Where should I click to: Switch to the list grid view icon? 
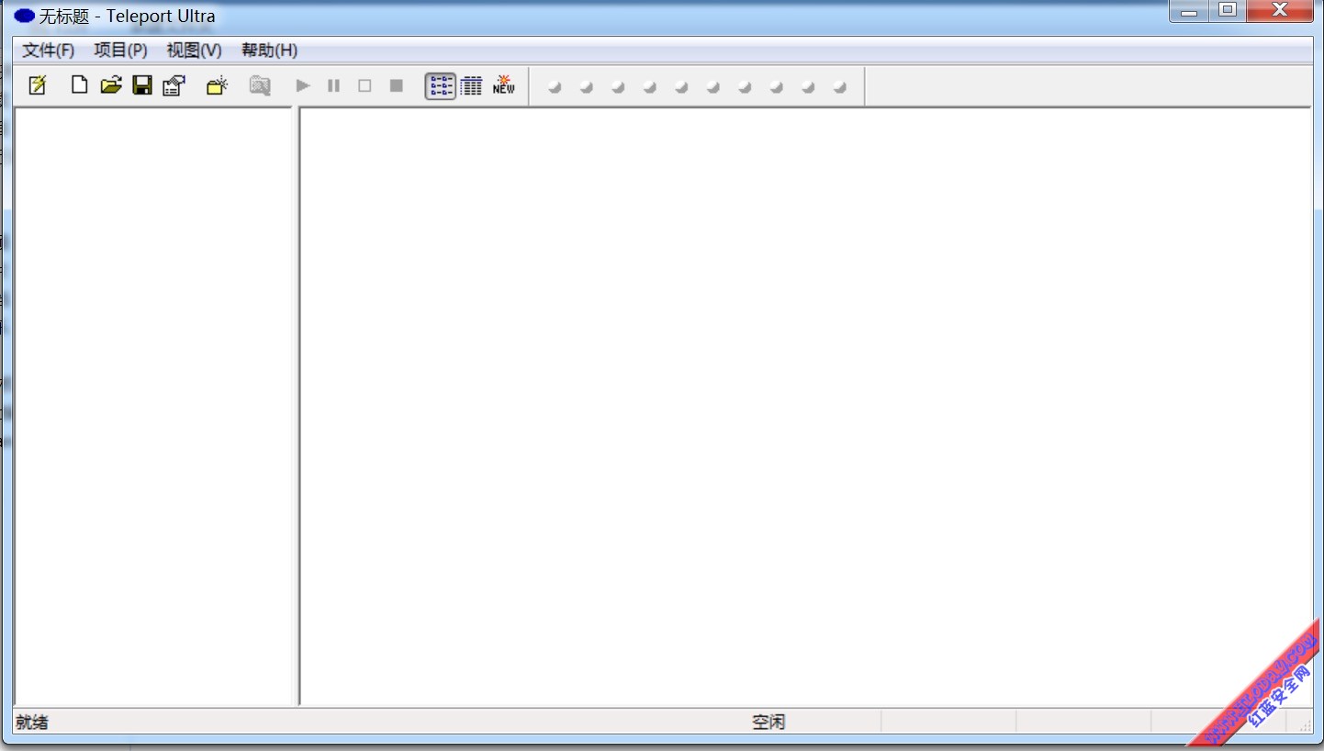[x=472, y=85]
